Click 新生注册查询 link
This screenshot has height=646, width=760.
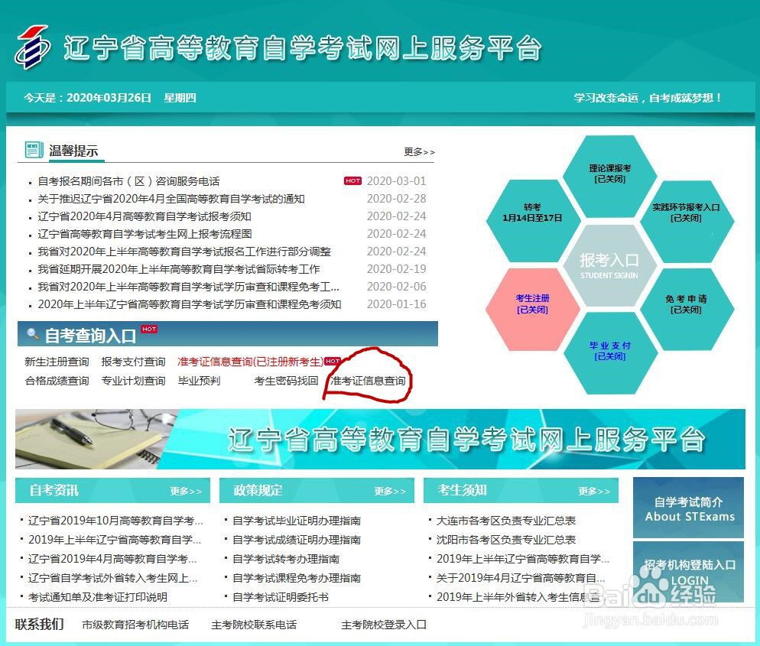tap(57, 362)
